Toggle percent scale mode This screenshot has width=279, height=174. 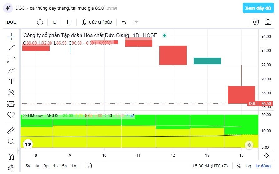[x=239, y=166]
